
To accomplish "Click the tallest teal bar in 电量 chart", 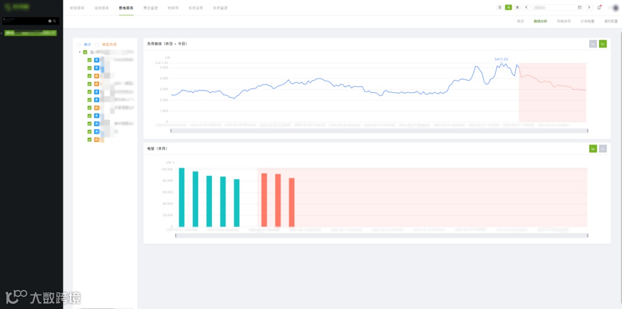I will [181, 197].
